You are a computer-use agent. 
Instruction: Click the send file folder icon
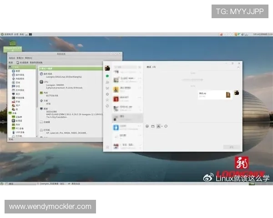pos(153,126)
